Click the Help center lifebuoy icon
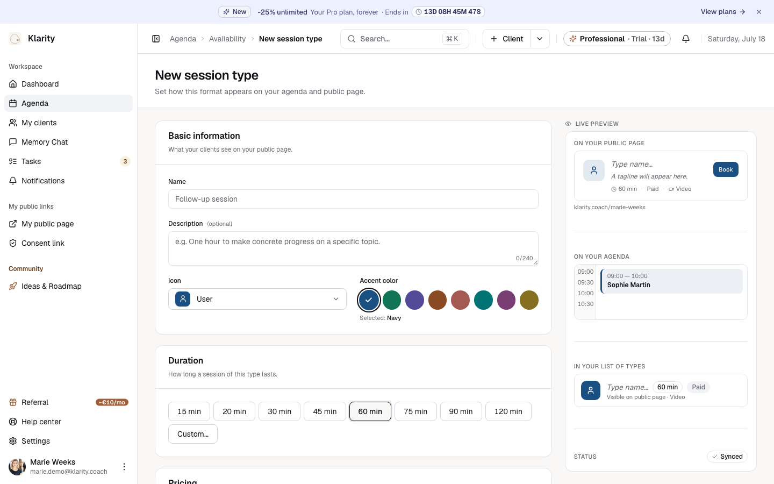 (x=13, y=422)
